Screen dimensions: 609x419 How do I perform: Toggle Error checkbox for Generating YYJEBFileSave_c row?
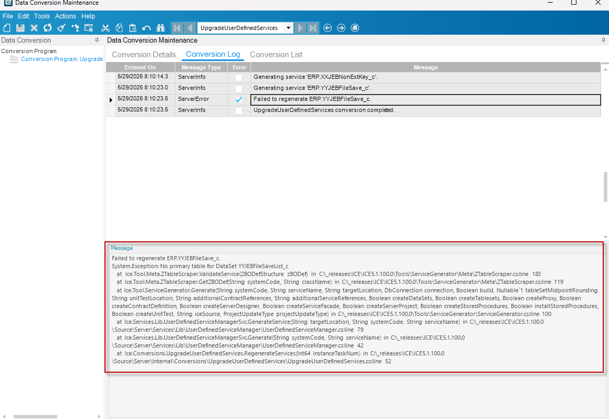[239, 88]
